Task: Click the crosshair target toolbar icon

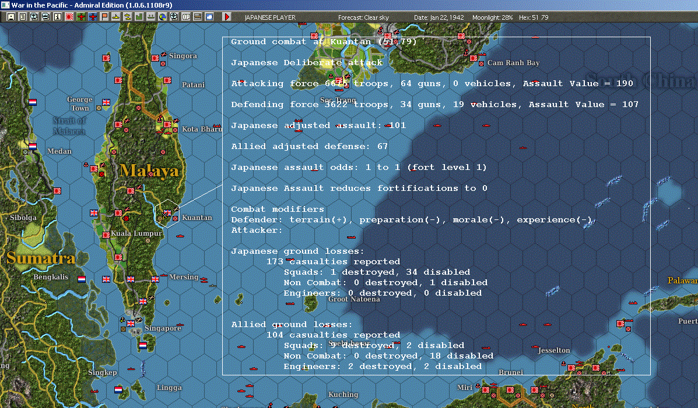Action: [174, 17]
